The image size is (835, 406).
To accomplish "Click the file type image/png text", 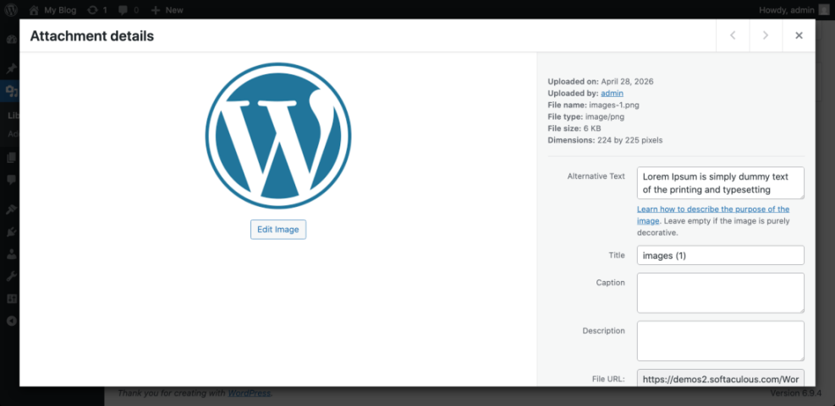I will tap(605, 116).
